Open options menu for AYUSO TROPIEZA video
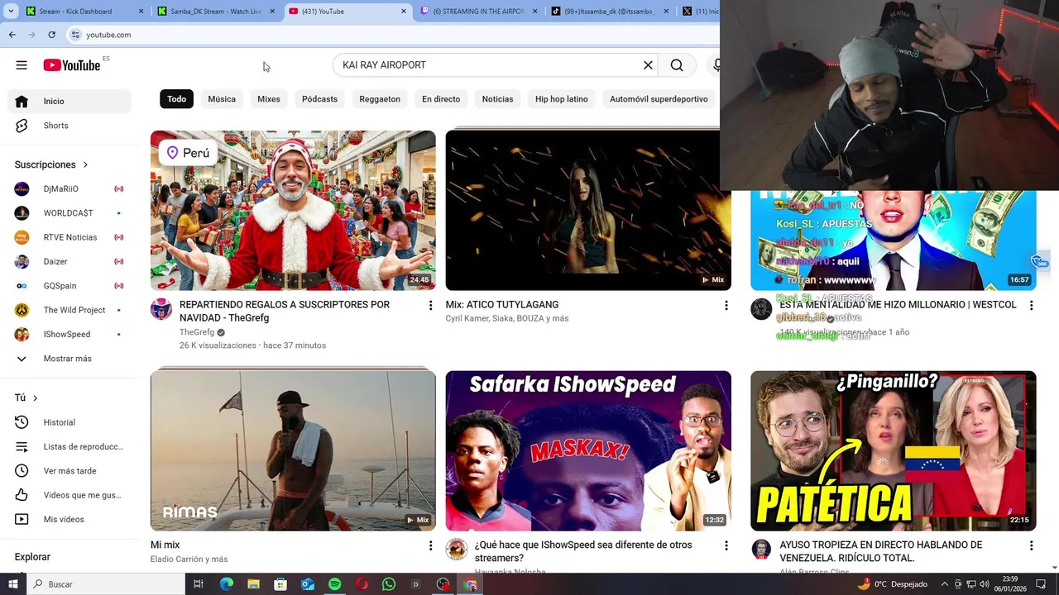Image resolution: width=1059 pixels, height=595 pixels. [x=1031, y=545]
